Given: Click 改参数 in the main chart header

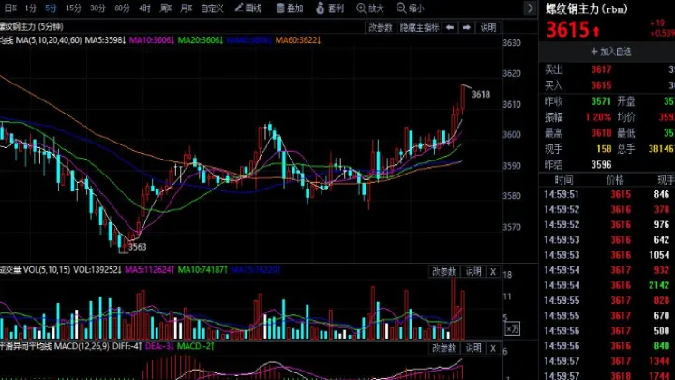Looking at the screenshot, I should [379, 28].
